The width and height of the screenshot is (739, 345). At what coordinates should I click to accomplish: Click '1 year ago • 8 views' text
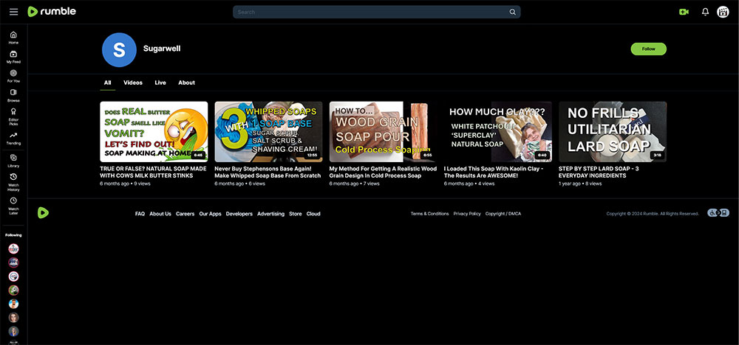[580, 184]
